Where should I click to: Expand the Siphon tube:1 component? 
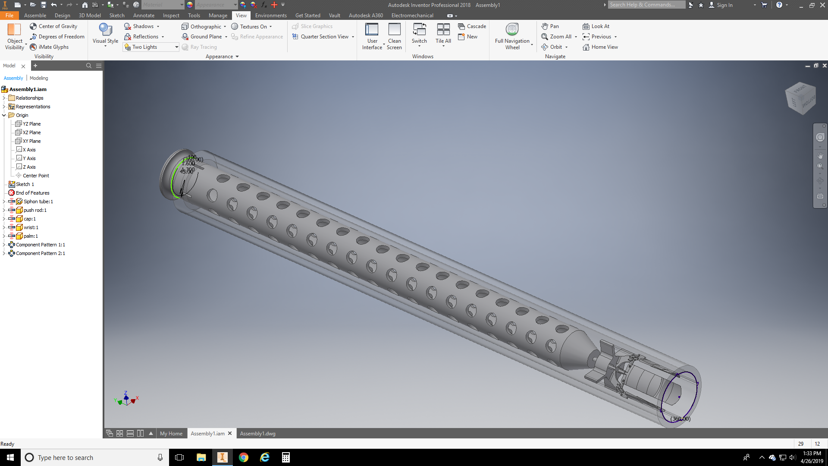coord(4,202)
